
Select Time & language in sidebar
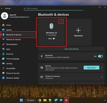click(x=18, y=59)
